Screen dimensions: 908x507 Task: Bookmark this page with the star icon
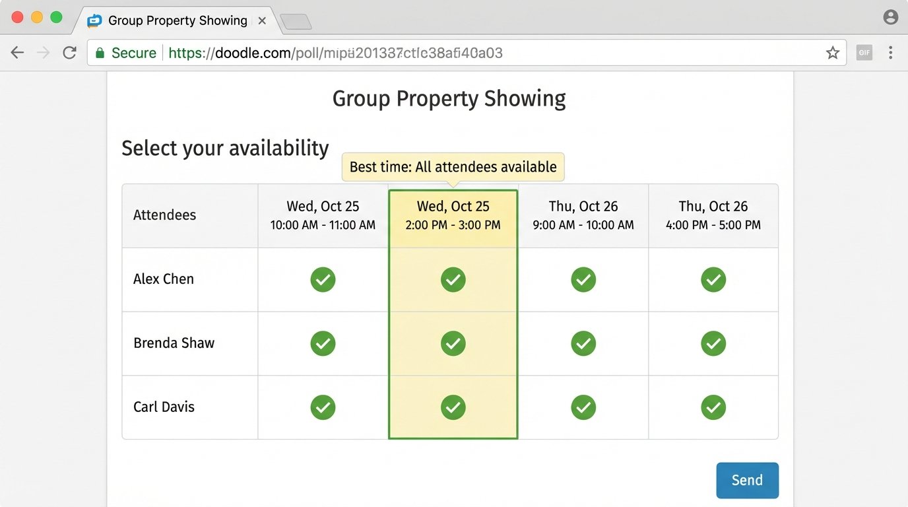pos(832,52)
